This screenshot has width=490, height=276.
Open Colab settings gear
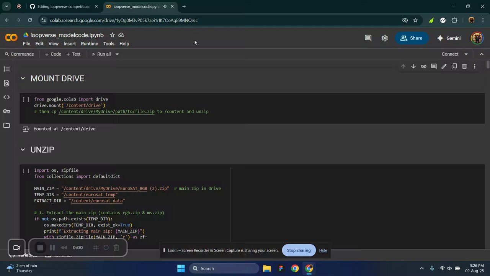385,38
